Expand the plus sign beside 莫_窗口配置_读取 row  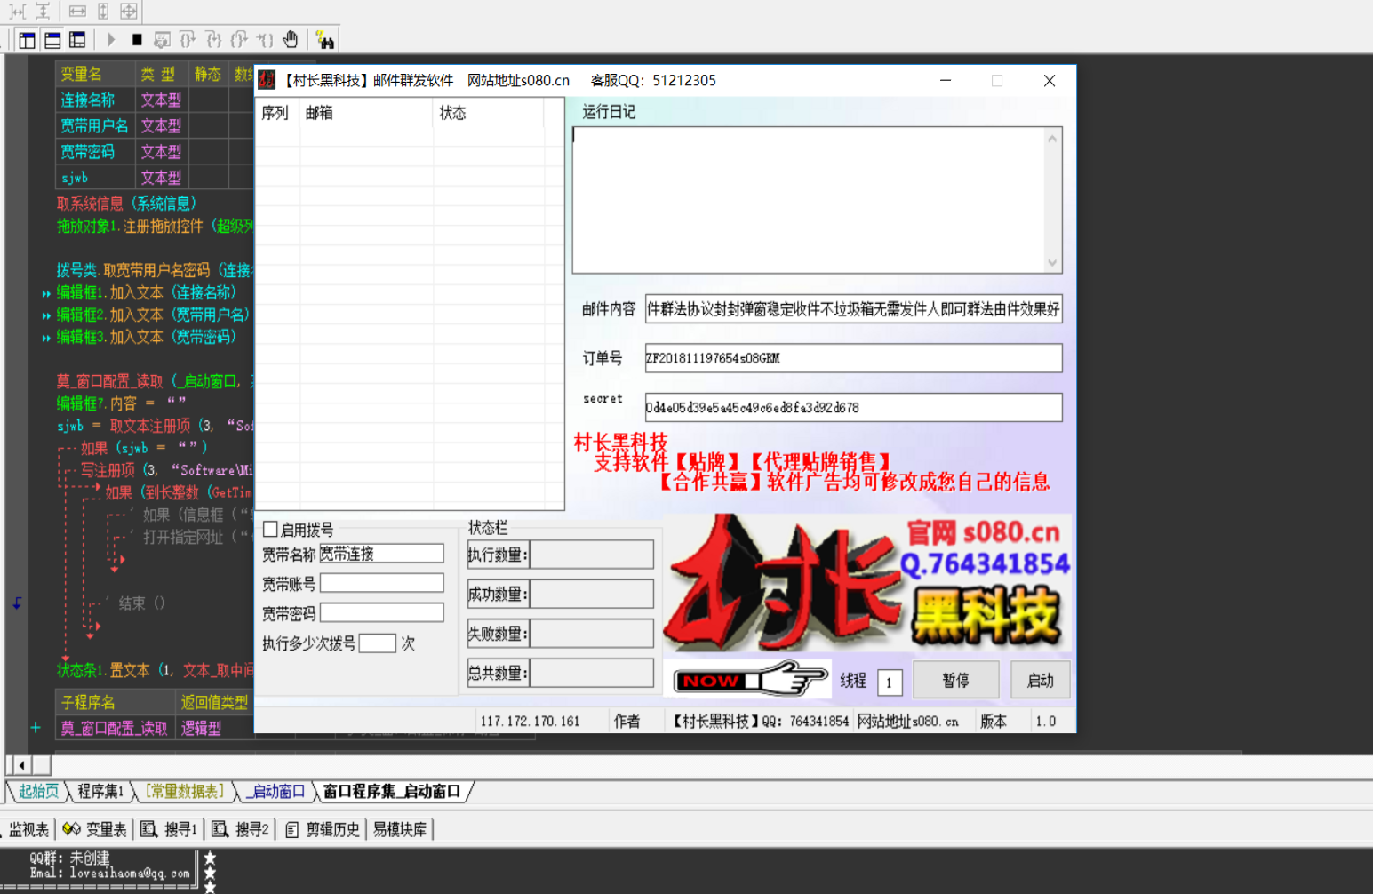pos(36,728)
